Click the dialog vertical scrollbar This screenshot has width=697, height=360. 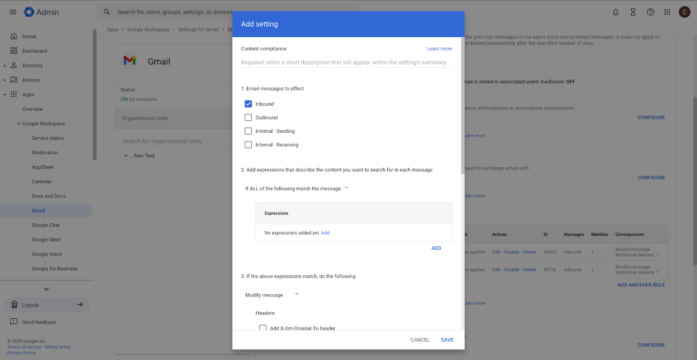pos(463,106)
